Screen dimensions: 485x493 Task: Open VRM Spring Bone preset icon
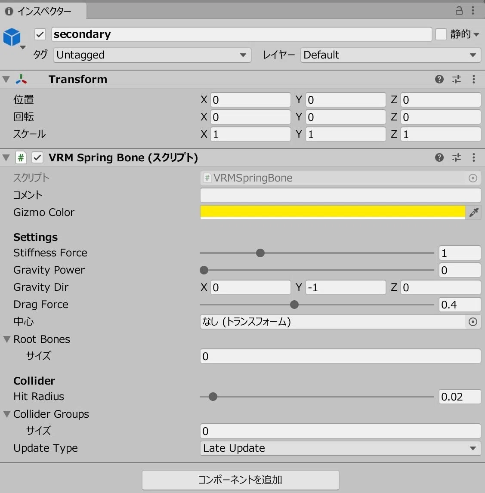(x=456, y=157)
